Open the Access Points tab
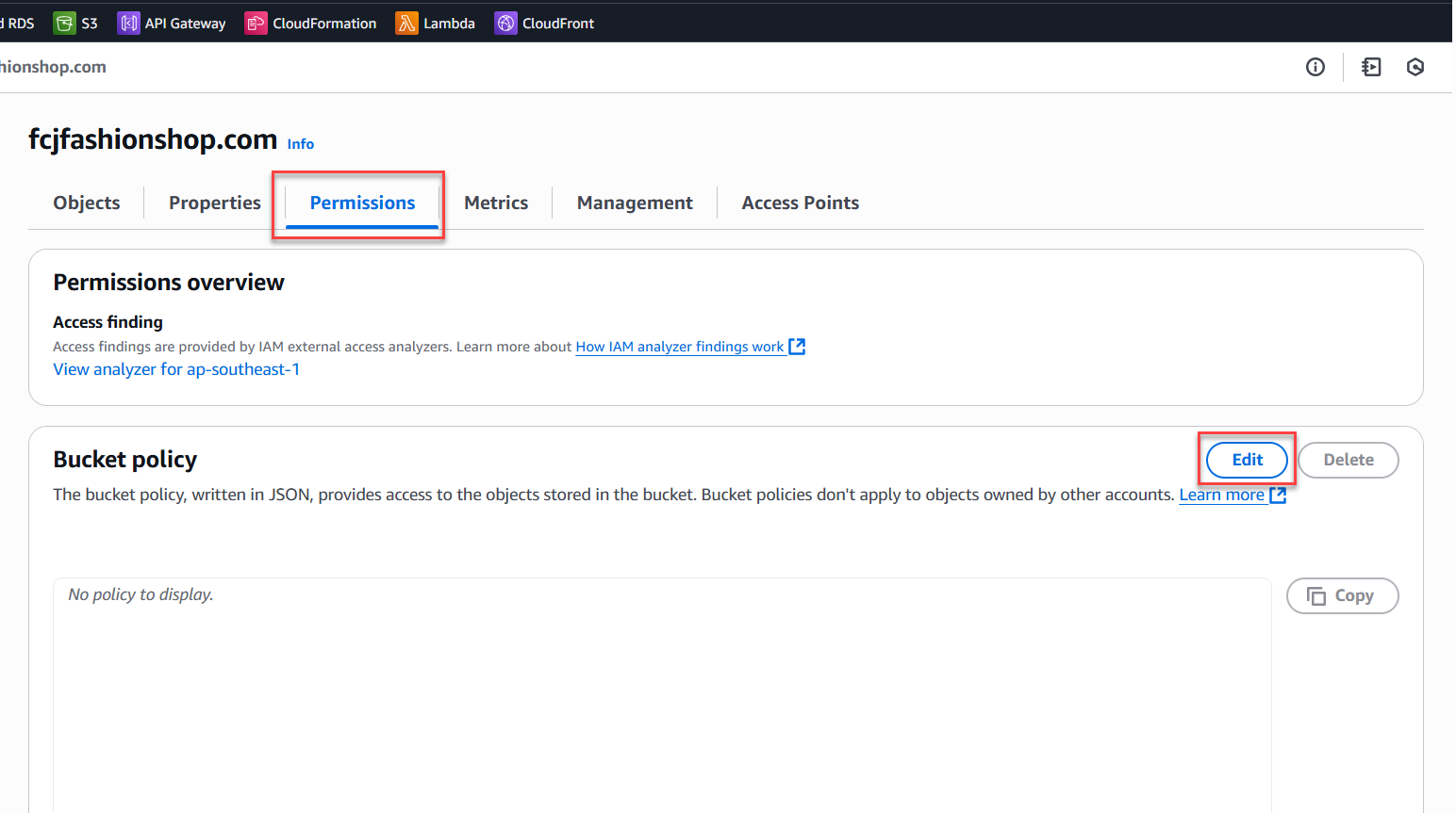This screenshot has width=1456, height=813. (801, 203)
